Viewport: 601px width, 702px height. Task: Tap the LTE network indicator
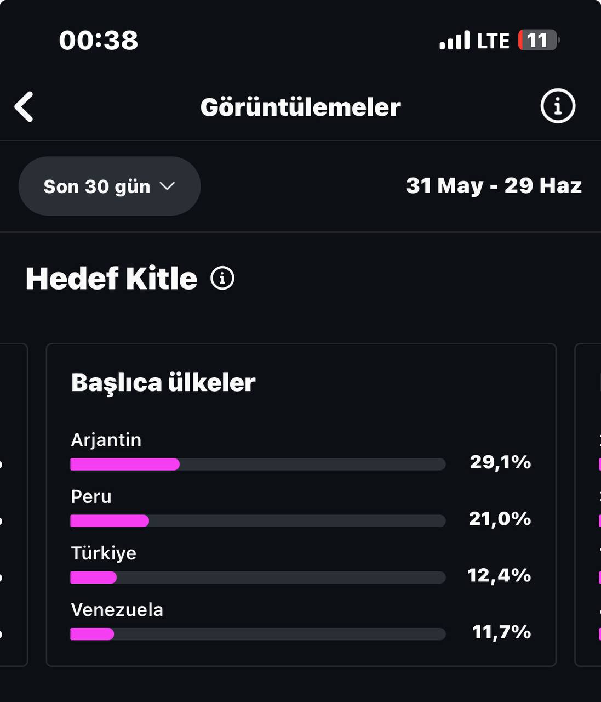(493, 41)
